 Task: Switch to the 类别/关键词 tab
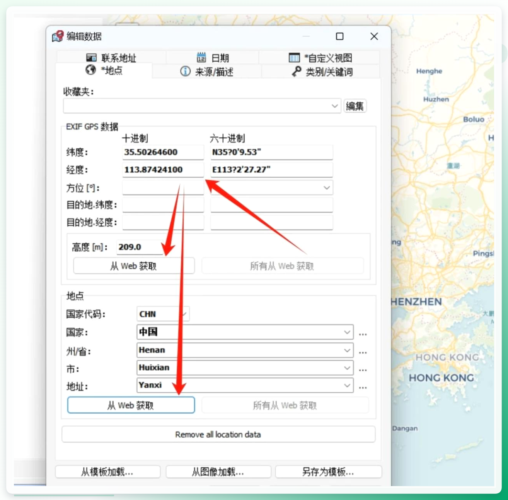322,72
